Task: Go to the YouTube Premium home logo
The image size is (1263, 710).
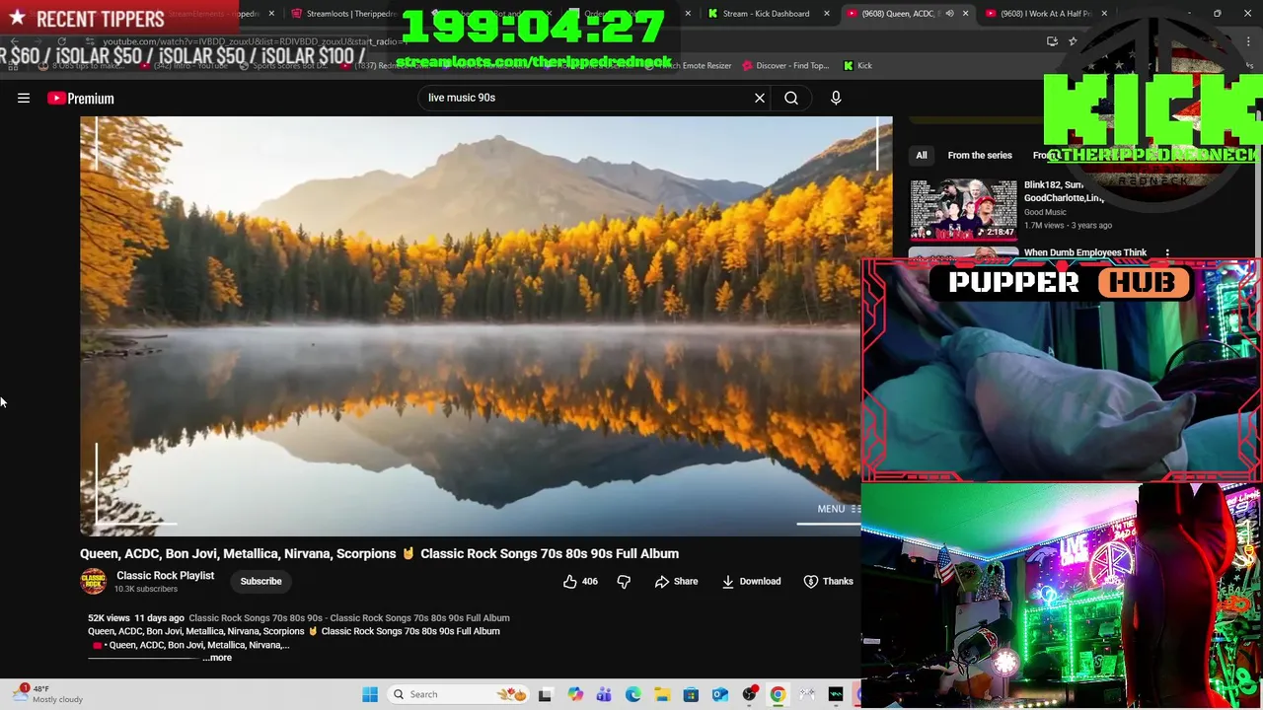Action: (81, 98)
